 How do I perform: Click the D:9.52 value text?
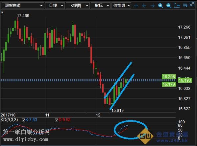(x=64, y=120)
